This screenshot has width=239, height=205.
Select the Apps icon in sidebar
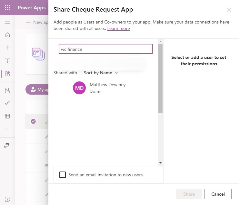(7, 74)
